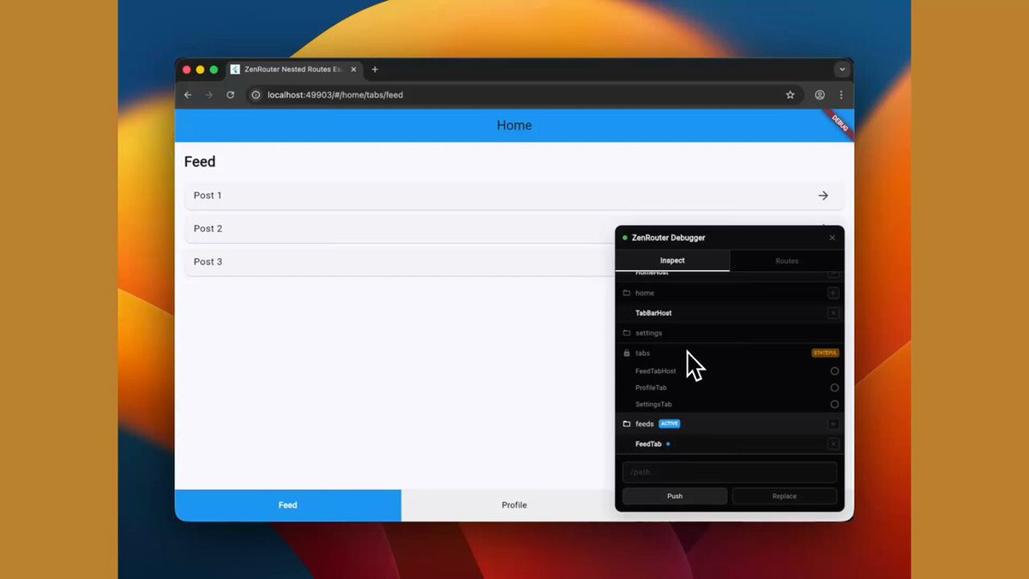Open the site information icon in address bar

point(256,95)
